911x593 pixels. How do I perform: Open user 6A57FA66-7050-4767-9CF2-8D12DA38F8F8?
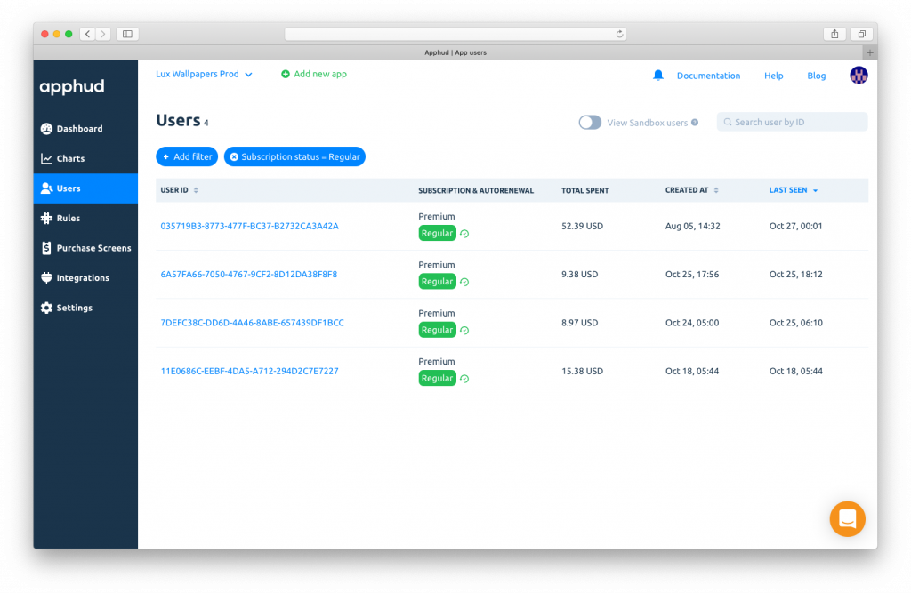249,274
